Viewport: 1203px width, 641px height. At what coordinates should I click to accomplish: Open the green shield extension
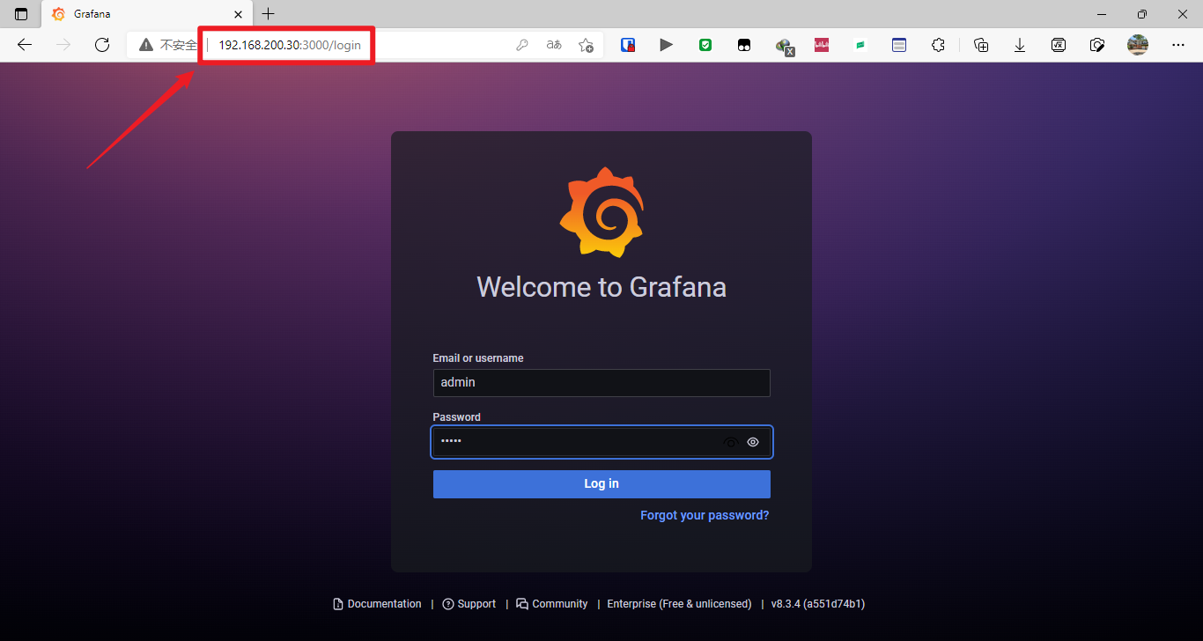(x=705, y=45)
